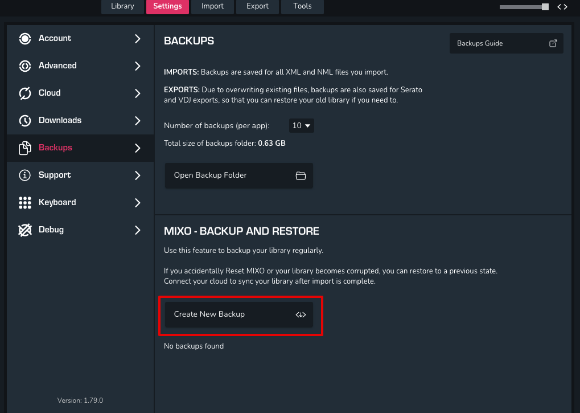Screen dimensions: 580x413
Task: Expand the Account chevron arrow
Action: click(x=138, y=39)
